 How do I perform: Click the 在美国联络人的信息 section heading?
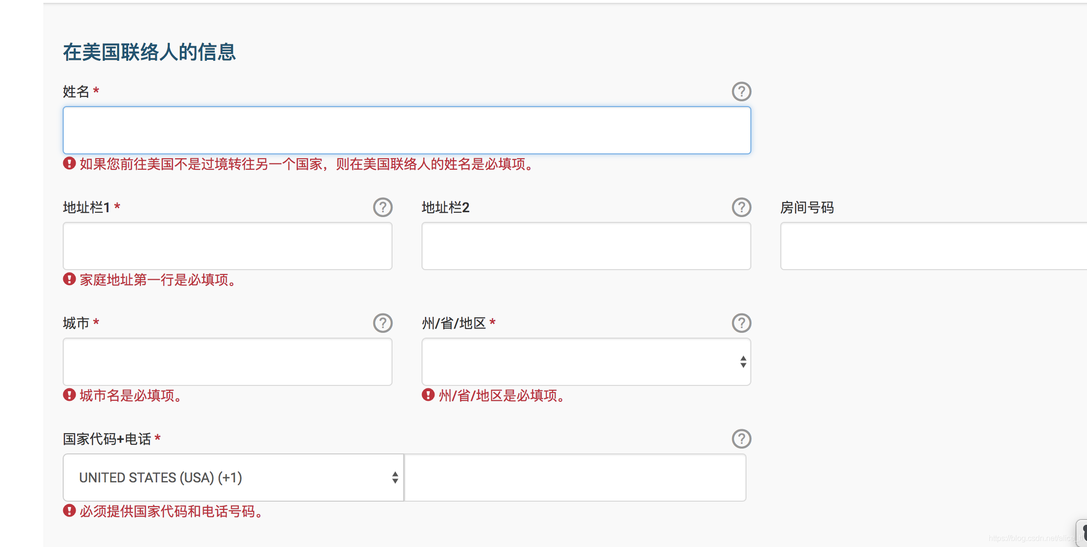pos(149,52)
